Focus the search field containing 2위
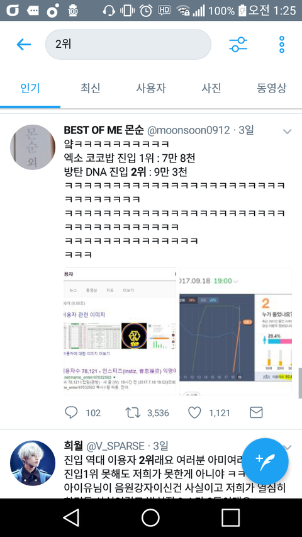Screen dimensions: 302x537 [128, 45]
